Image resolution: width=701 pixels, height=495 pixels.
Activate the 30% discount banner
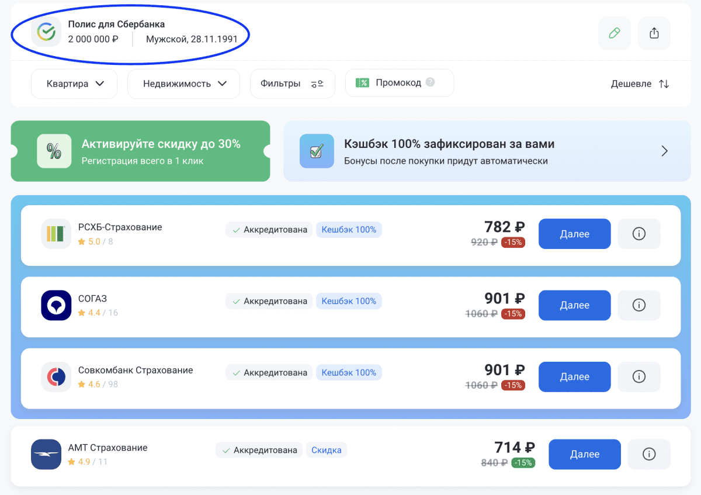pyautogui.click(x=140, y=151)
